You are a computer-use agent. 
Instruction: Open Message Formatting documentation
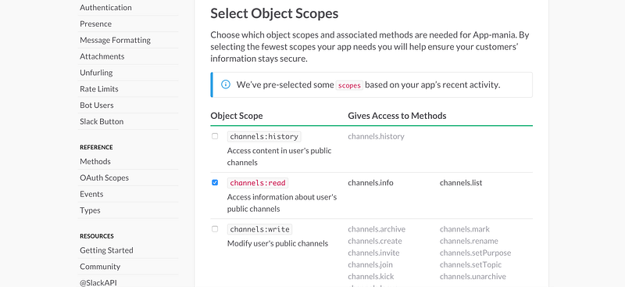pos(115,41)
